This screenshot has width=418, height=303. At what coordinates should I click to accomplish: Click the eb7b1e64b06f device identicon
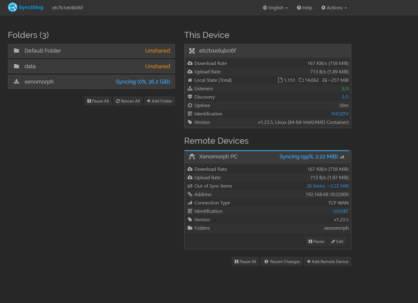point(192,51)
